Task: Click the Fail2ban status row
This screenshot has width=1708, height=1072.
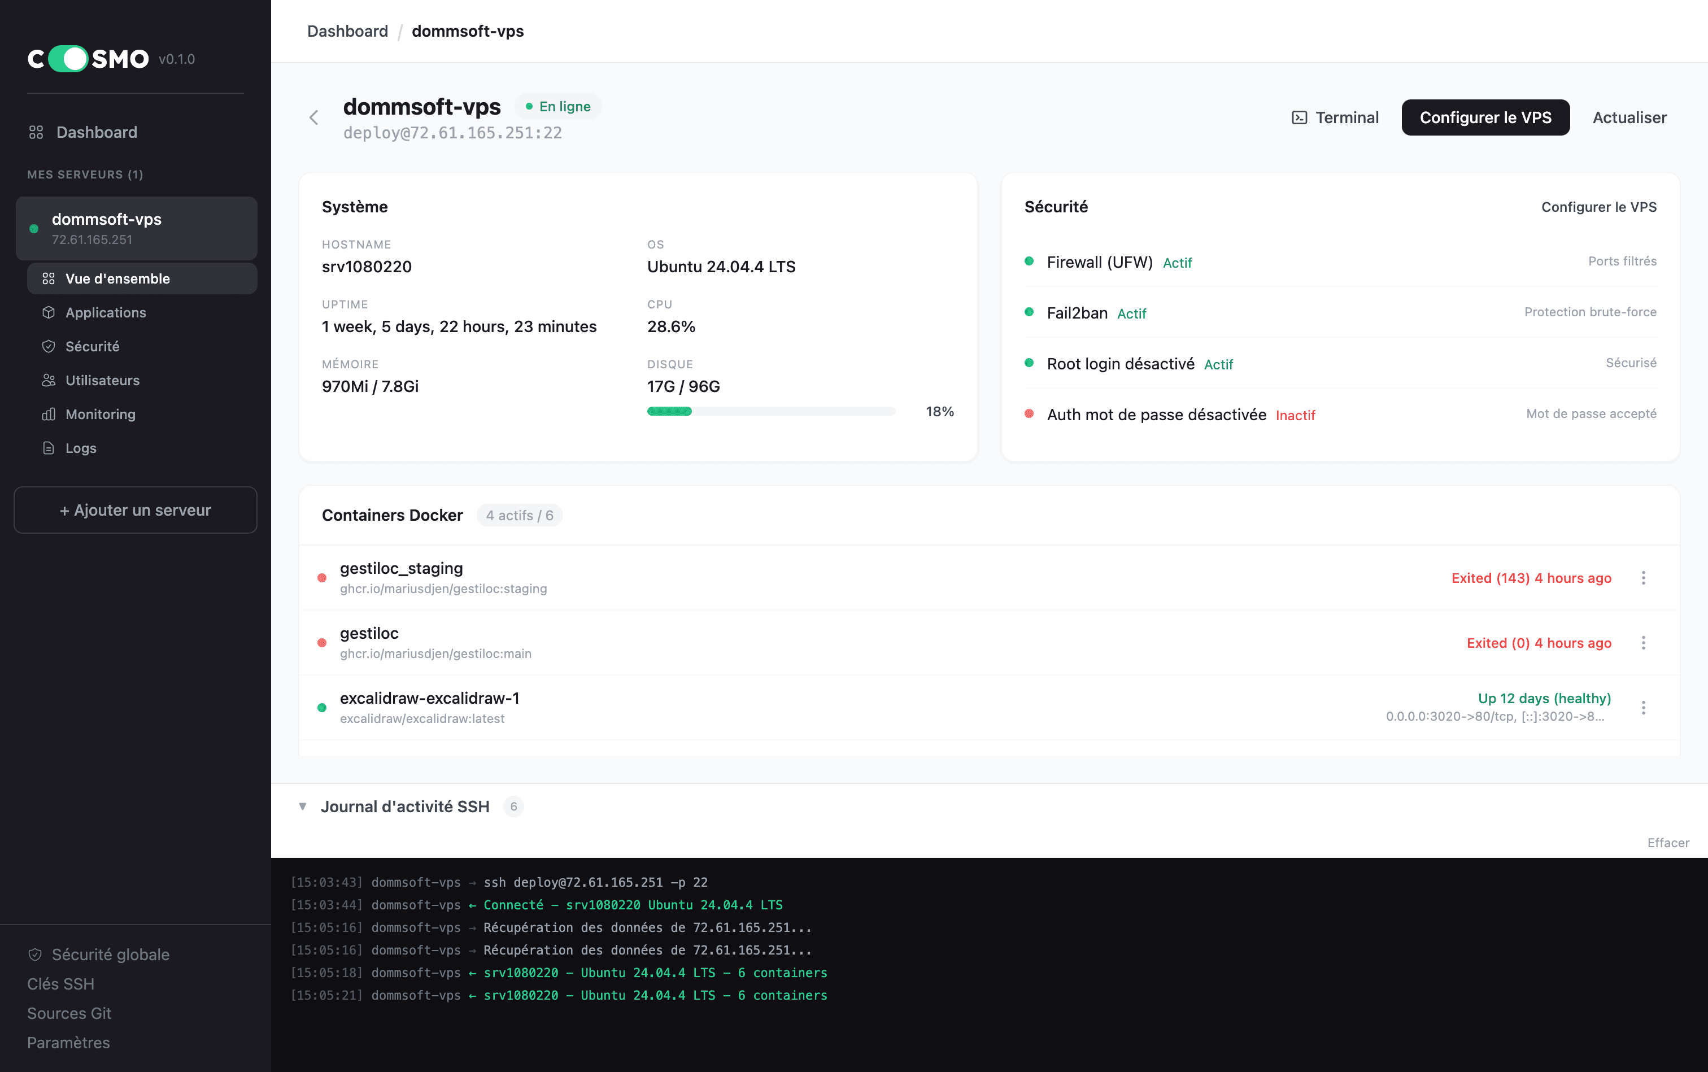Action: click(x=1340, y=313)
